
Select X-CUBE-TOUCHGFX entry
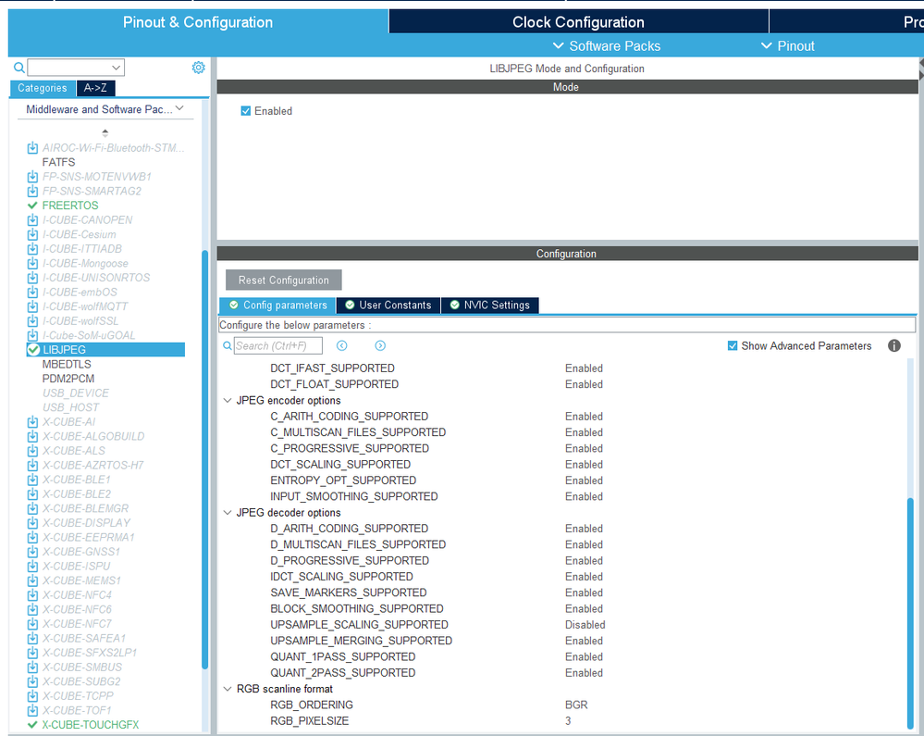[90, 725]
